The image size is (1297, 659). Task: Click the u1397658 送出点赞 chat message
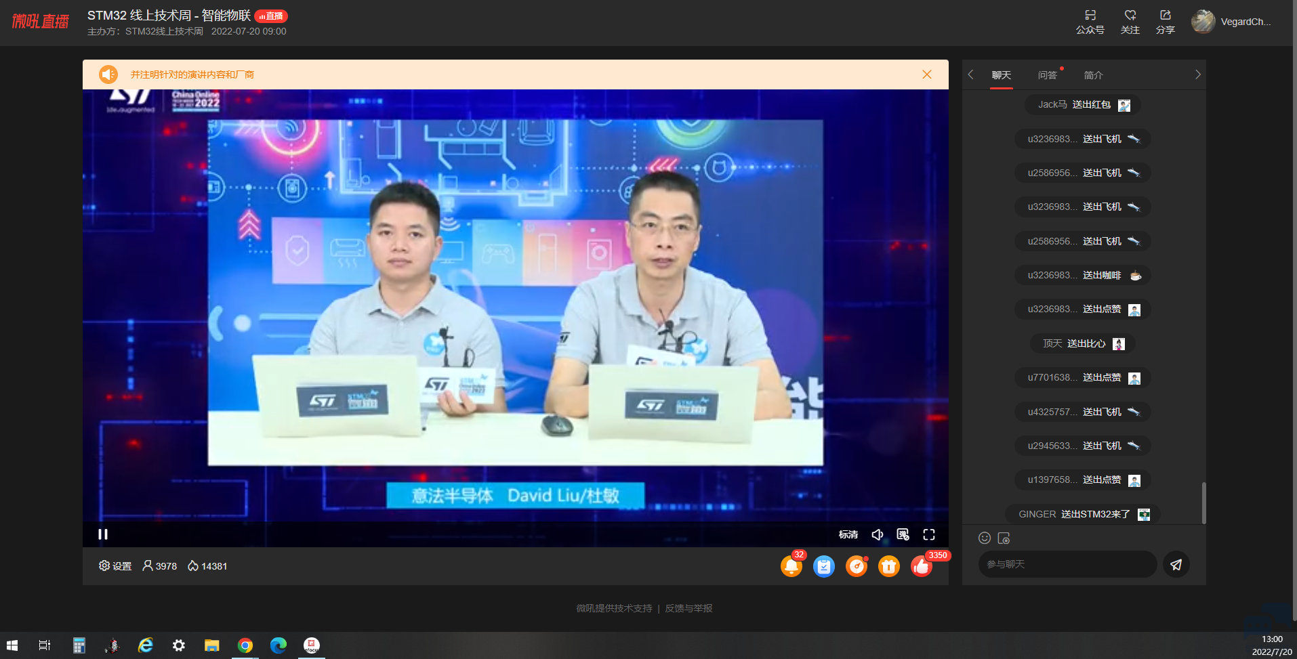point(1083,480)
